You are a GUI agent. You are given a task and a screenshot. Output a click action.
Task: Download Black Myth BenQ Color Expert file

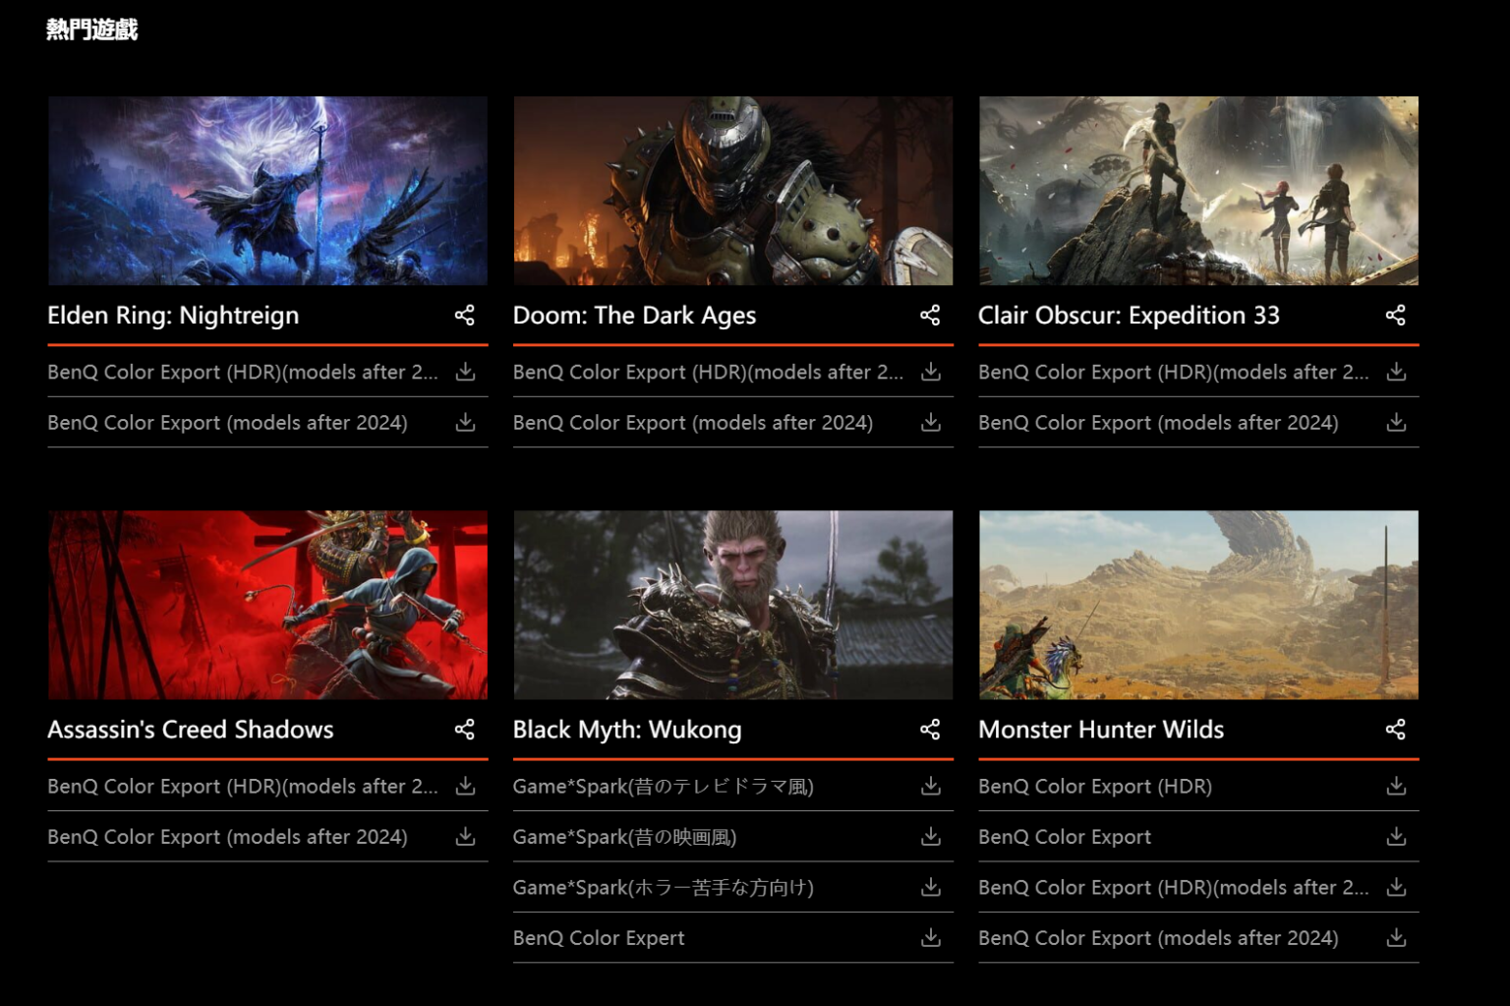(930, 938)
